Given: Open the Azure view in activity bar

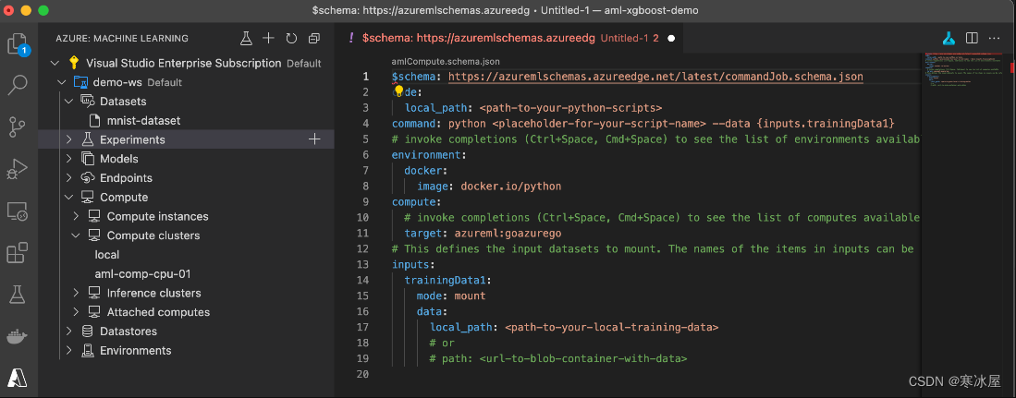Looking at the screenshot, I should pyautogui.click(x=18, y=378).
